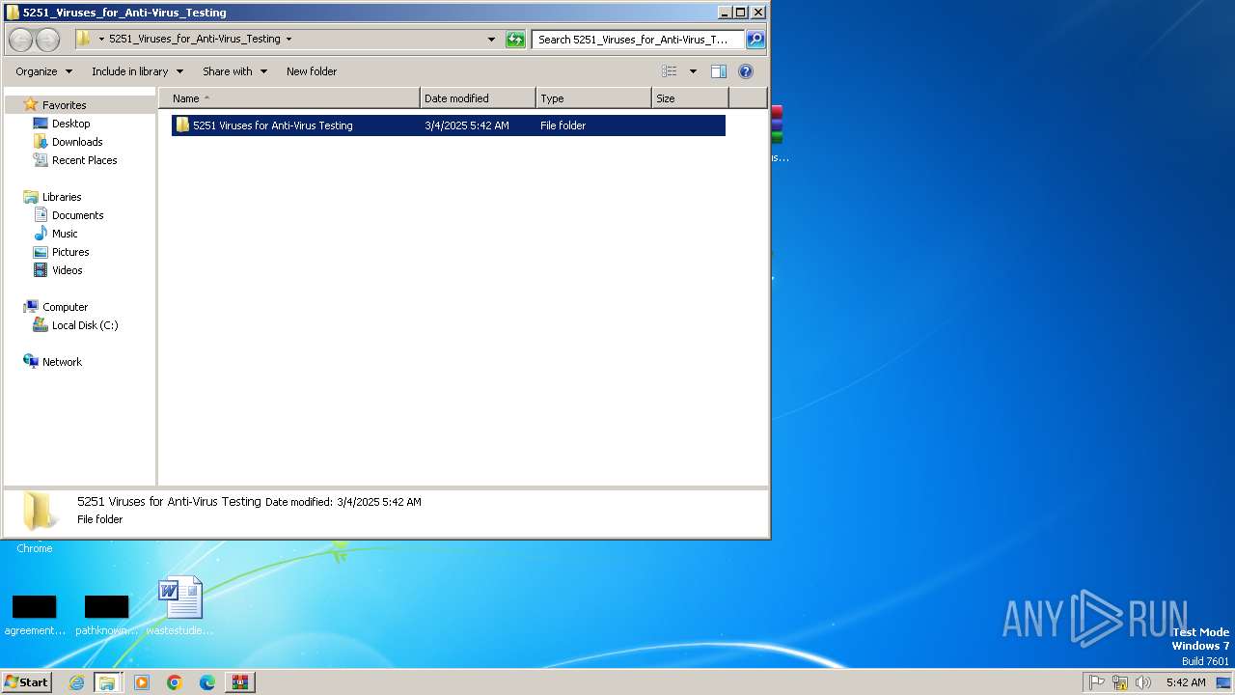Maximize the Explorer window
The width and height of the screenshot is (1235, 695).
point(741,13)
